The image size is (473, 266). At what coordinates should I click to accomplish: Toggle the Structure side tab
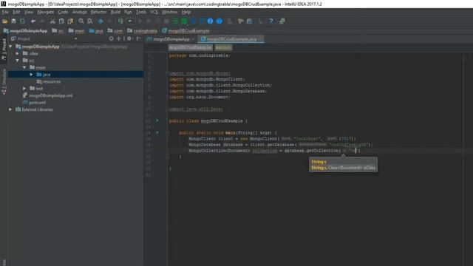click(x=4, y=81)
